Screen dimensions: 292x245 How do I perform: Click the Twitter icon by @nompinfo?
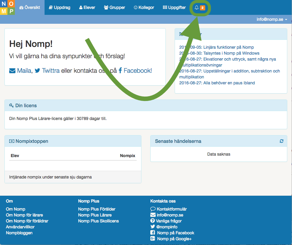[x=153, y=227]
